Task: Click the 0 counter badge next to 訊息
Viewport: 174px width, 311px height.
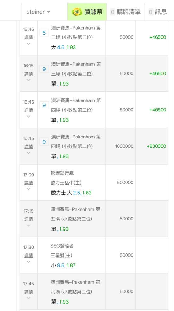Action: (151, 12)
